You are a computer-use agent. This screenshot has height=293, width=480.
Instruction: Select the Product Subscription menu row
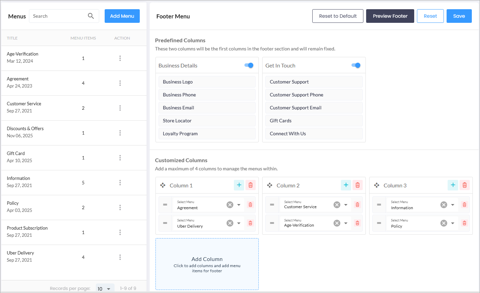pos(27,228)
